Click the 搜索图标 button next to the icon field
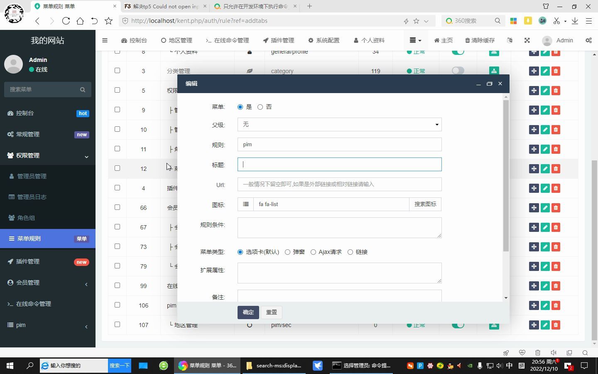 tap(425, 204)
